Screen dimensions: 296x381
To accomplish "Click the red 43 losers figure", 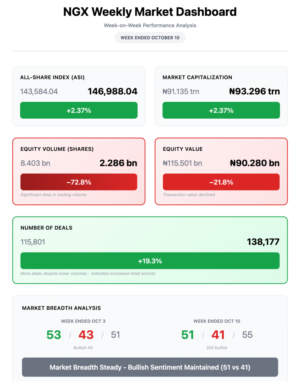I will tap(86, 335).
